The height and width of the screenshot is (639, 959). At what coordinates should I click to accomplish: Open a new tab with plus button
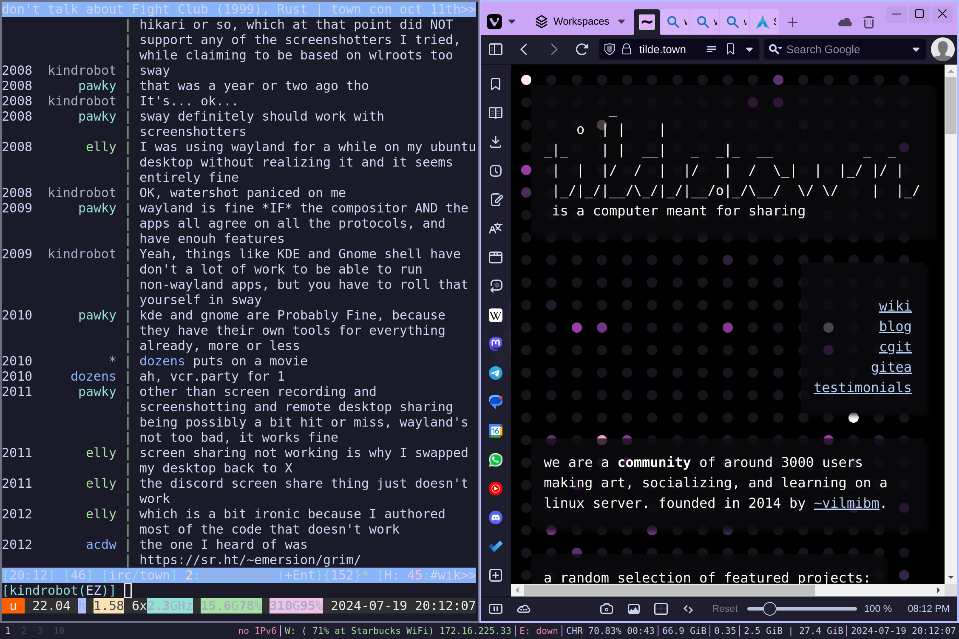[792, 22]
